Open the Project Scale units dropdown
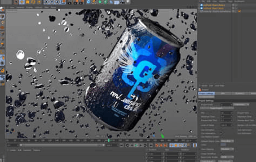 pos(241,104)
